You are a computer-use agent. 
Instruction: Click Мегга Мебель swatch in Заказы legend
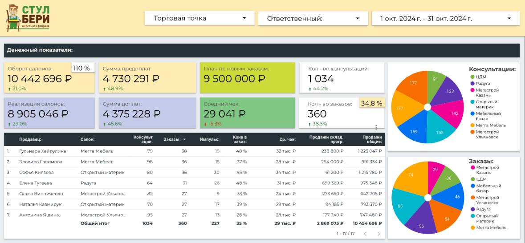(x=473, y=227)
